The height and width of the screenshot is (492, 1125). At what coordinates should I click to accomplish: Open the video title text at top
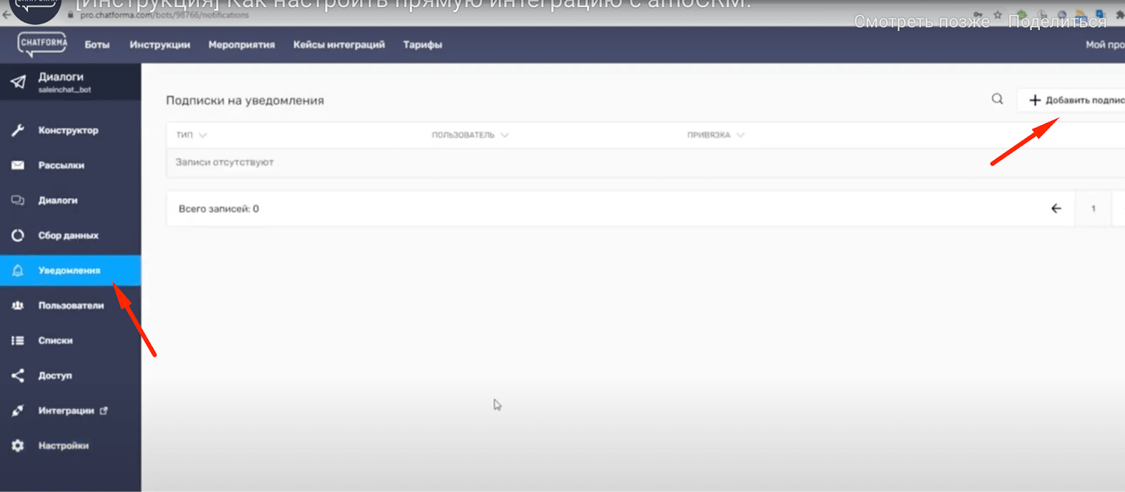coord(413,4)
